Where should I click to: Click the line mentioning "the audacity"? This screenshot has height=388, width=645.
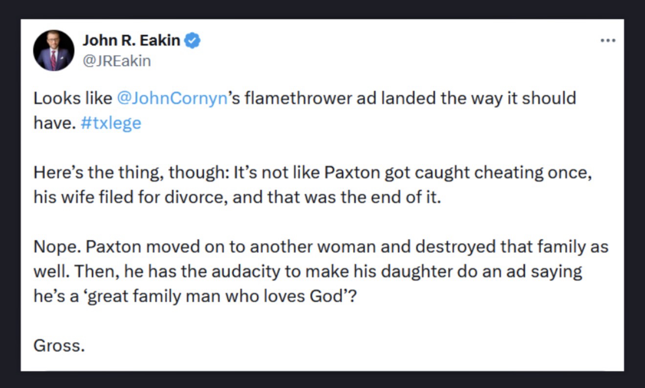(308, 271)
